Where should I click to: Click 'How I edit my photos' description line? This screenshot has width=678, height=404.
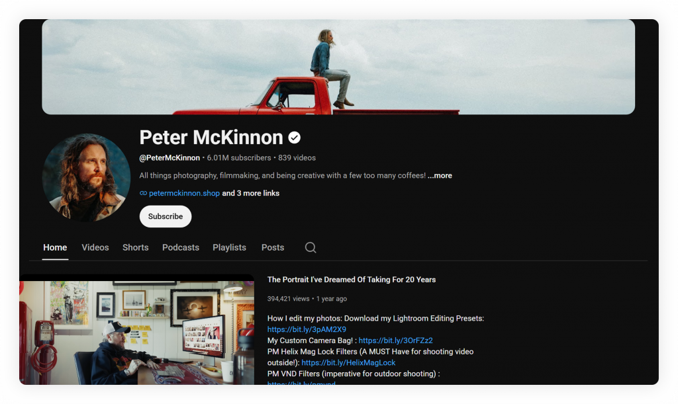click(x=376, y=319)
